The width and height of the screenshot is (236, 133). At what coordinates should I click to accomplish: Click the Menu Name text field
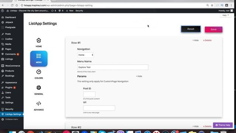click(x=113, y=67)
